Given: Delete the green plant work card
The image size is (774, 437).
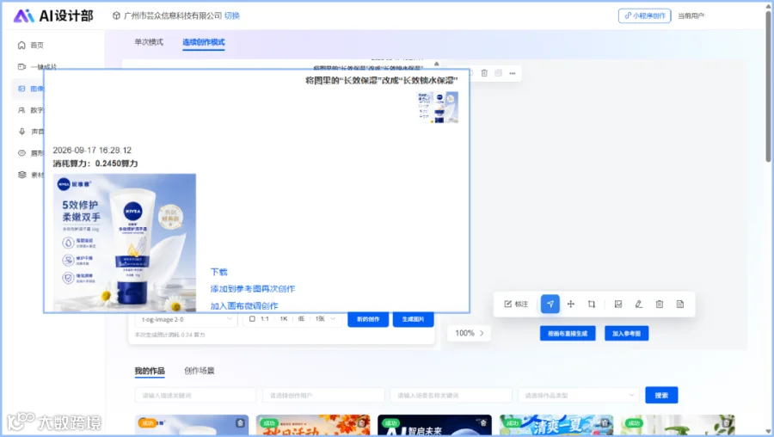Looking at the screenshot, I should (727, 423).
